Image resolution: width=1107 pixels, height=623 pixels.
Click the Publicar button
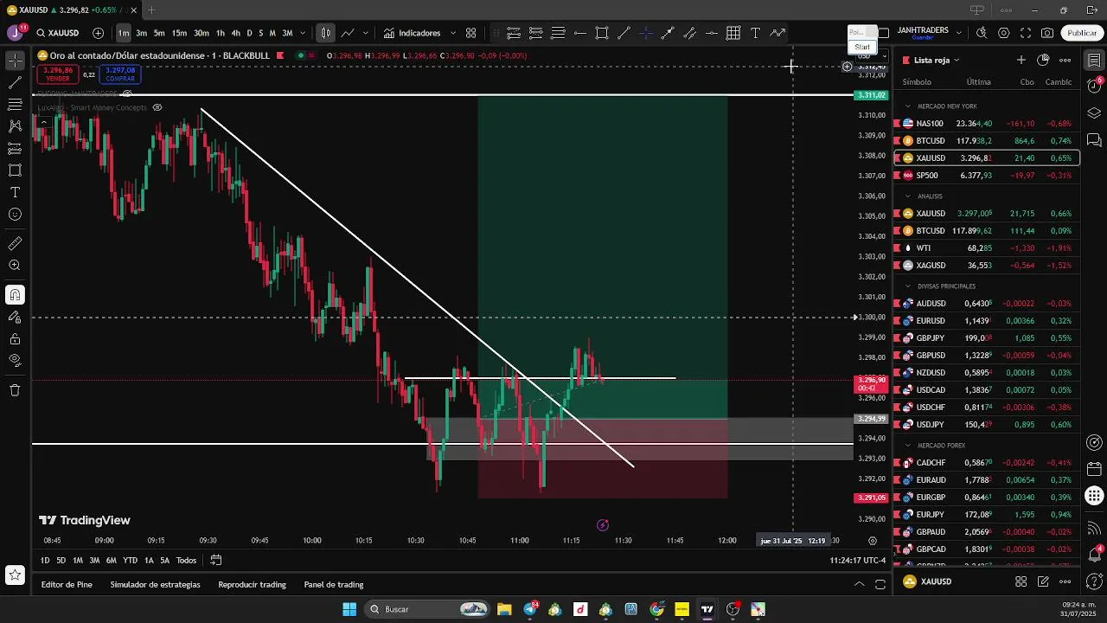click(x=1082, y=33)
